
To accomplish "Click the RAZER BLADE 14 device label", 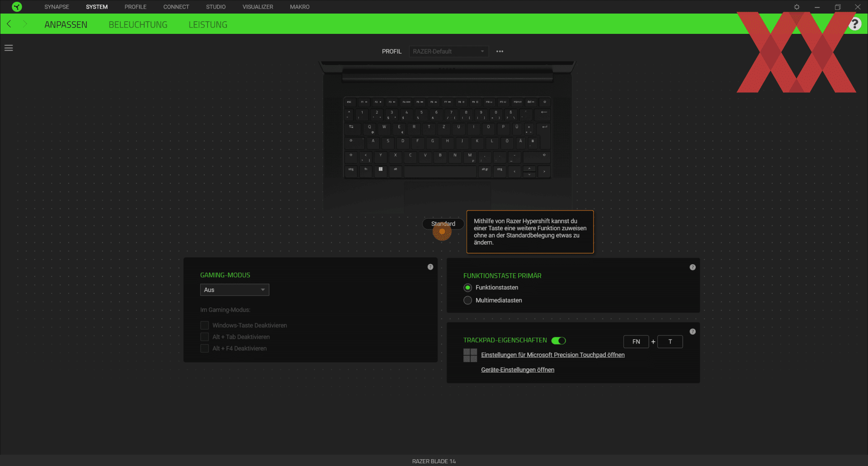I will (x=434, y=461).
